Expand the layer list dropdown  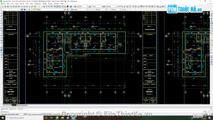click(47, 10)
